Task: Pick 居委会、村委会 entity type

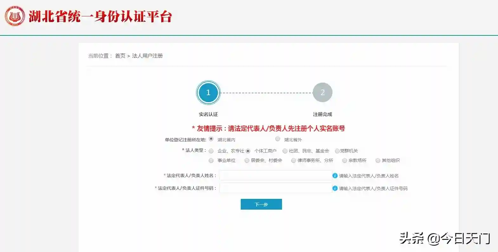Action: pyautogui.click(x=247, y=161)
